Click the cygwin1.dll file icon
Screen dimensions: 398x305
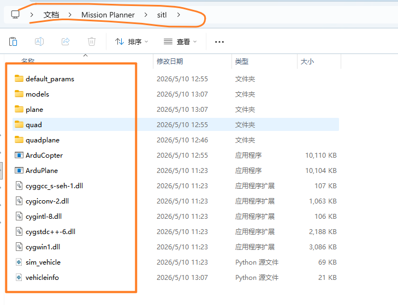19,247
